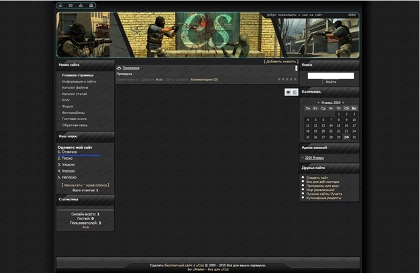The image size is (420, 273).
Task: Open Главная страница menu item
Action: click(78, 75)
